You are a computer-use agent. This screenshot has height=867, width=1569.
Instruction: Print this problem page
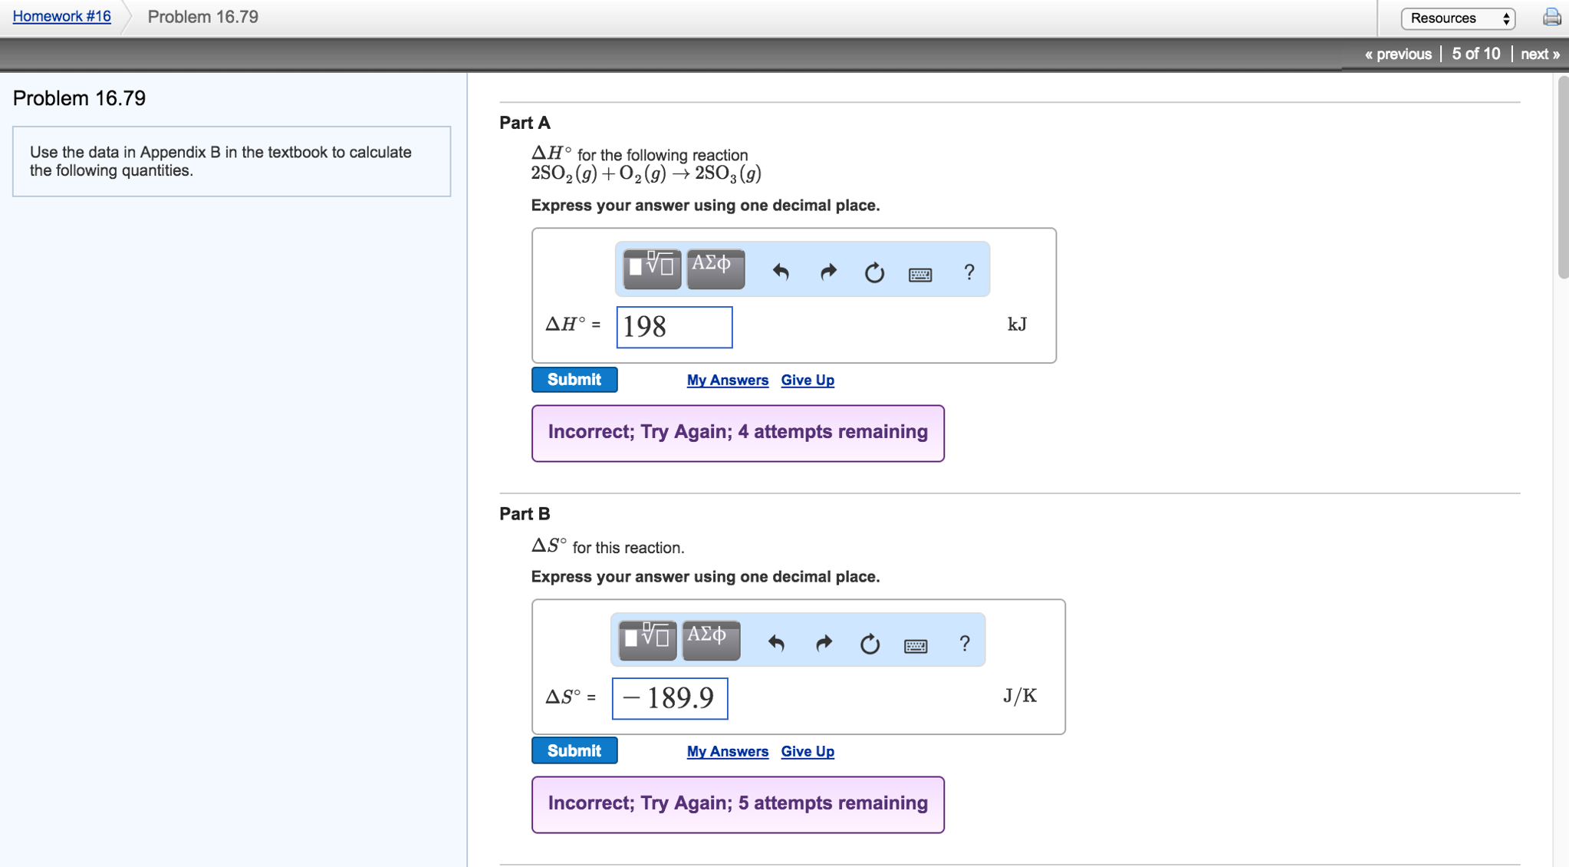[1552, 17]
